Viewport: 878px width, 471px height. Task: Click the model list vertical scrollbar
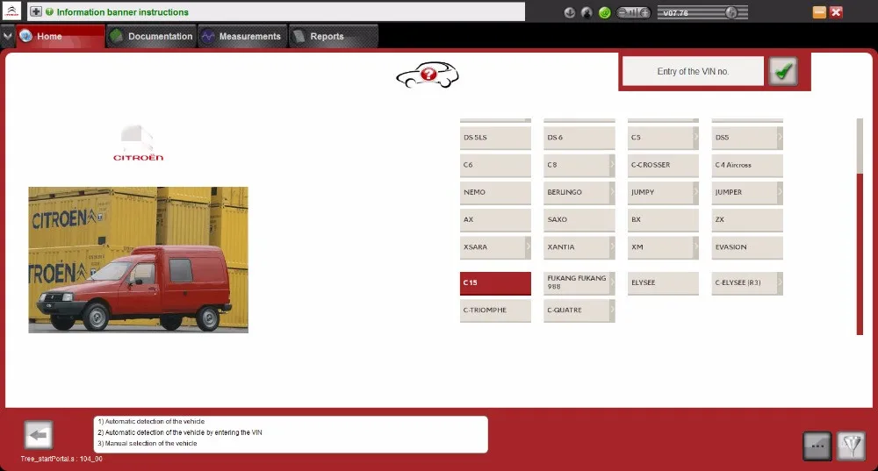[x=860, y=226]
